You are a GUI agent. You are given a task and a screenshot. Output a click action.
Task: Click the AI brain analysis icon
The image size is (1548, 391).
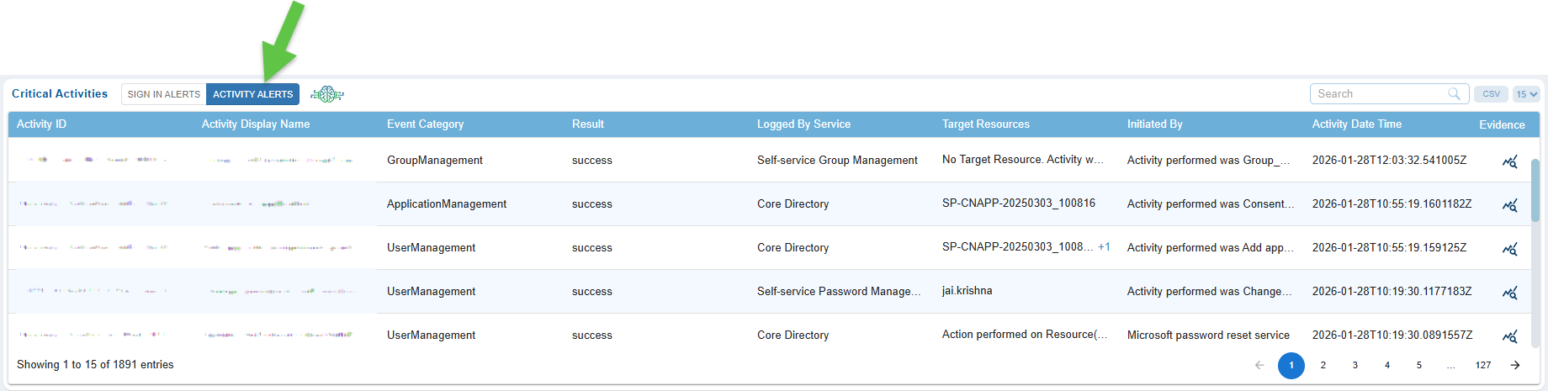[327, 94]
